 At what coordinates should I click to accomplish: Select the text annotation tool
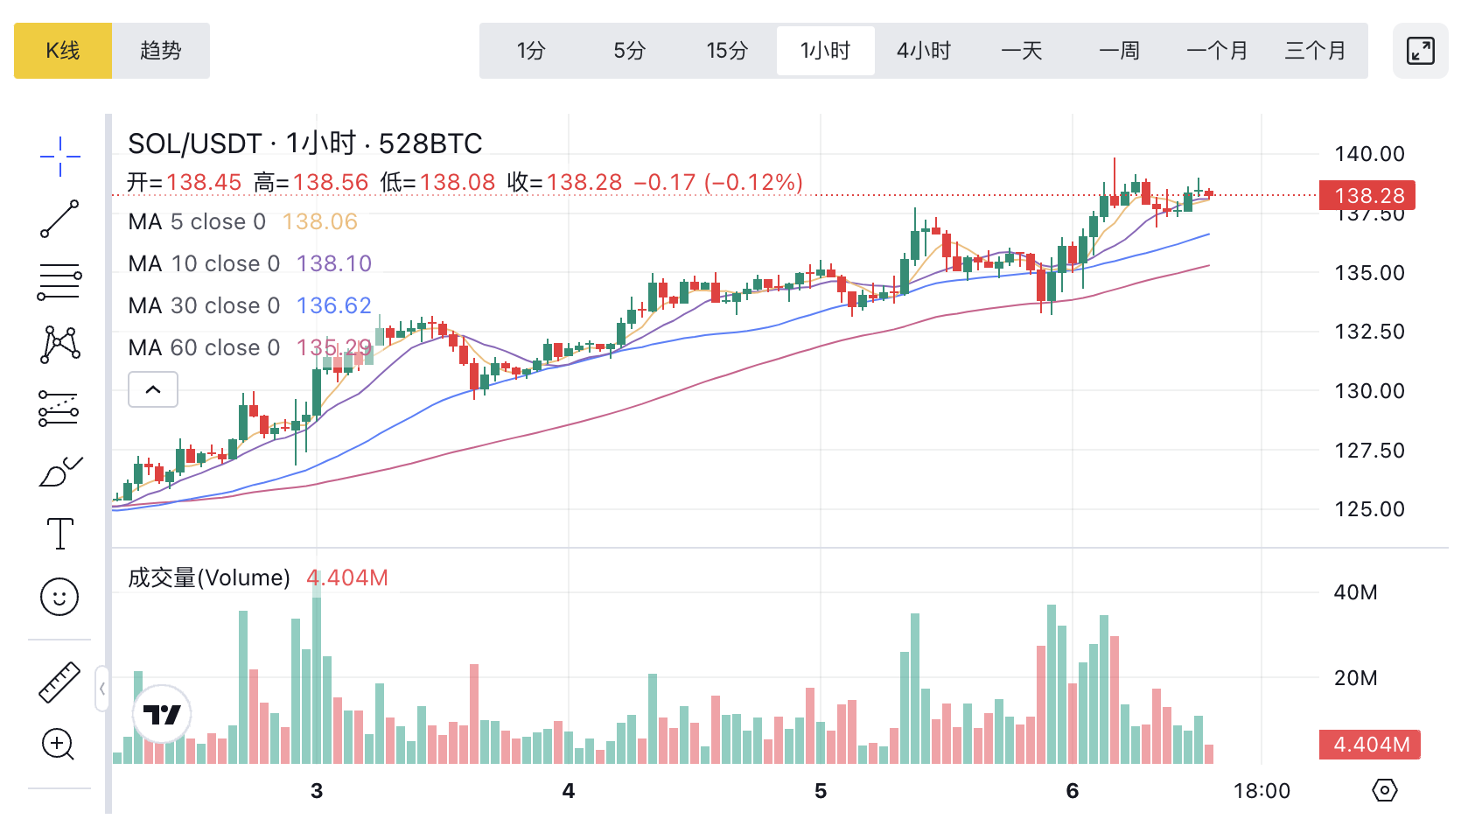pyautogui.click(x=59, y=534)
